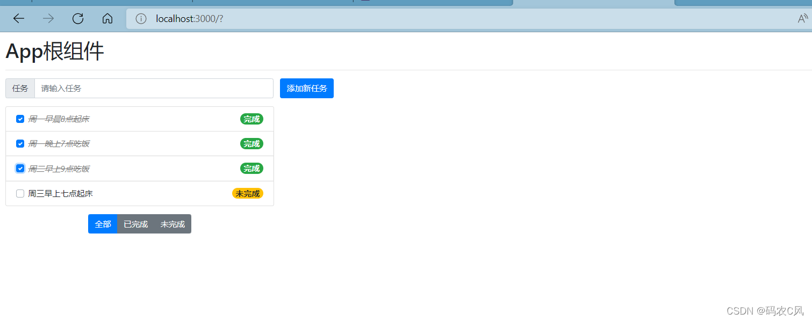The height and width of the screenshot is (321, 812).
Task: Uncheck the 周一早晨8点起床 task checkbox
Action: [20, 119]
